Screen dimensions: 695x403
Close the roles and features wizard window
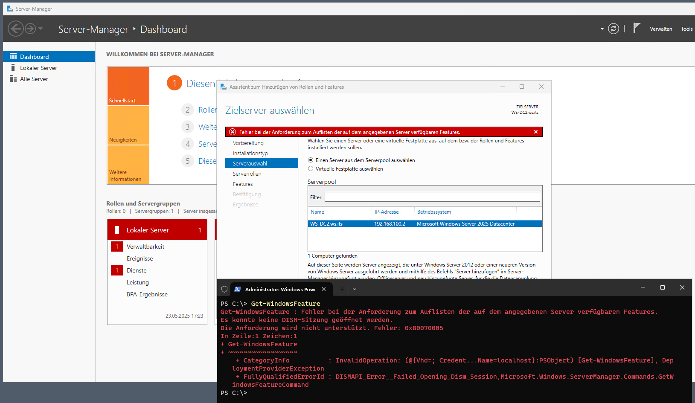[541, 87]
